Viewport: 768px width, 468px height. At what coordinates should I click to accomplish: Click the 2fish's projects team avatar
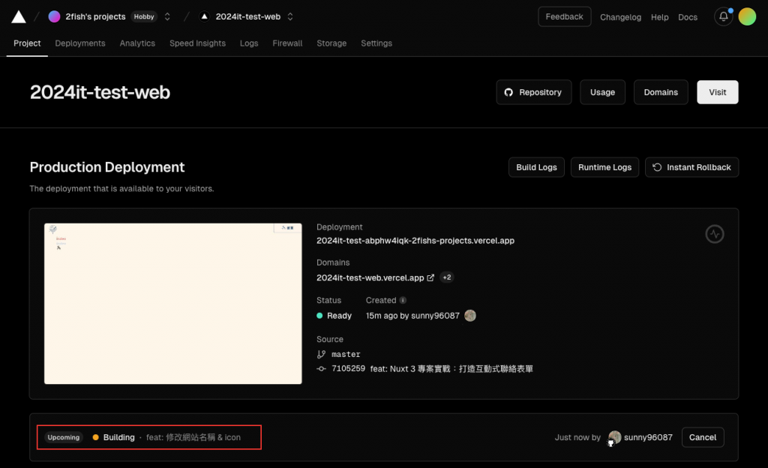(54, 16)
